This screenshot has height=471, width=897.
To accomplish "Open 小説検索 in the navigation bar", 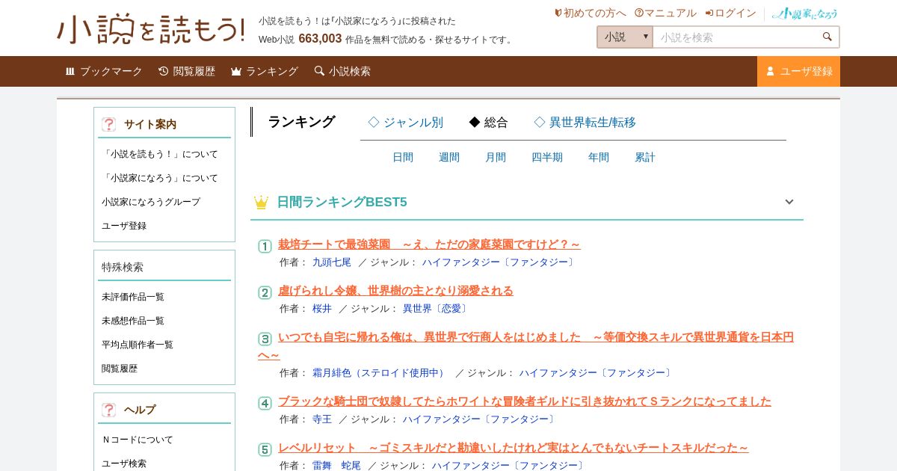I will coord(342,71).
